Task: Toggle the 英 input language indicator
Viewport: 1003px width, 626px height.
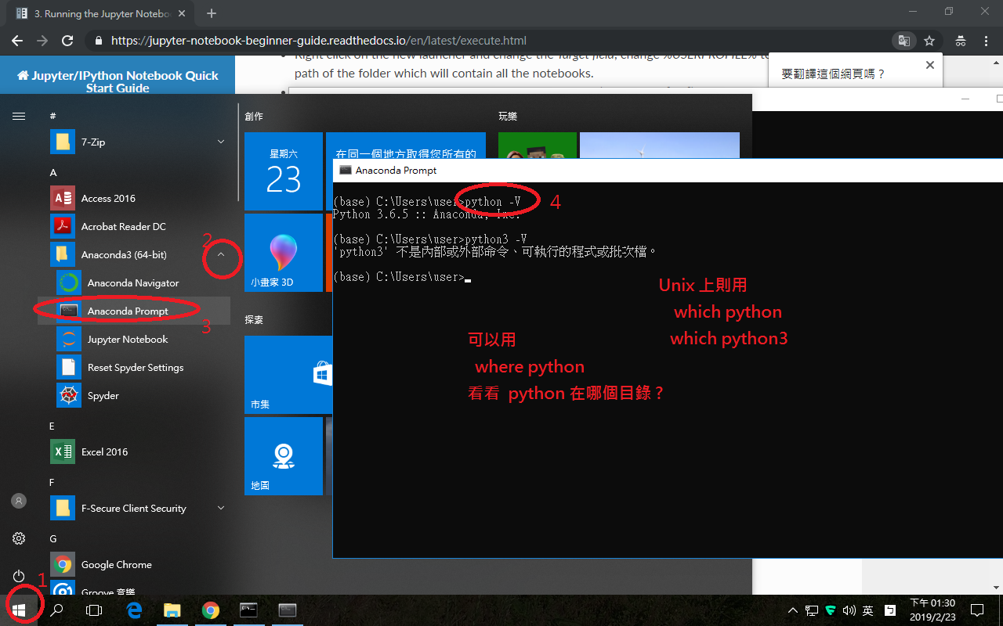Action: pyautogui.click(x=868, y=610)
